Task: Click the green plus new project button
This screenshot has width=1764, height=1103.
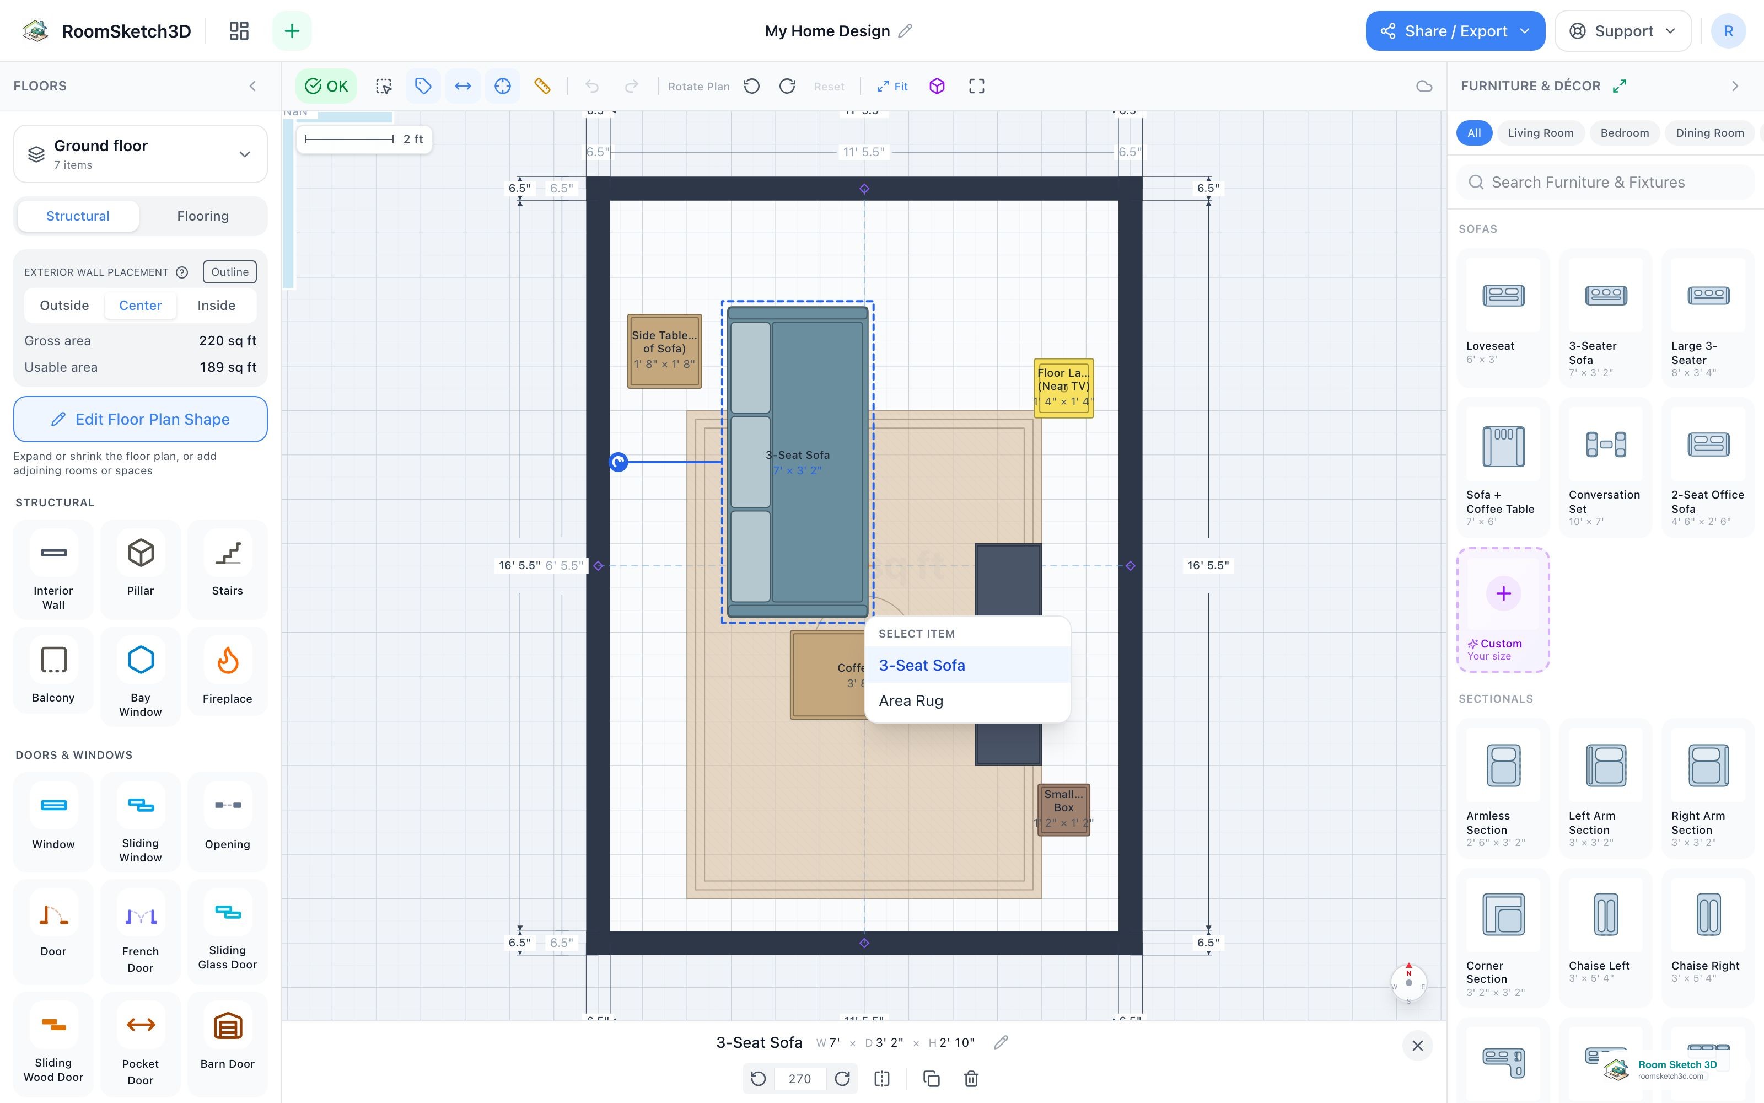Action: click(x=292, y=31)
